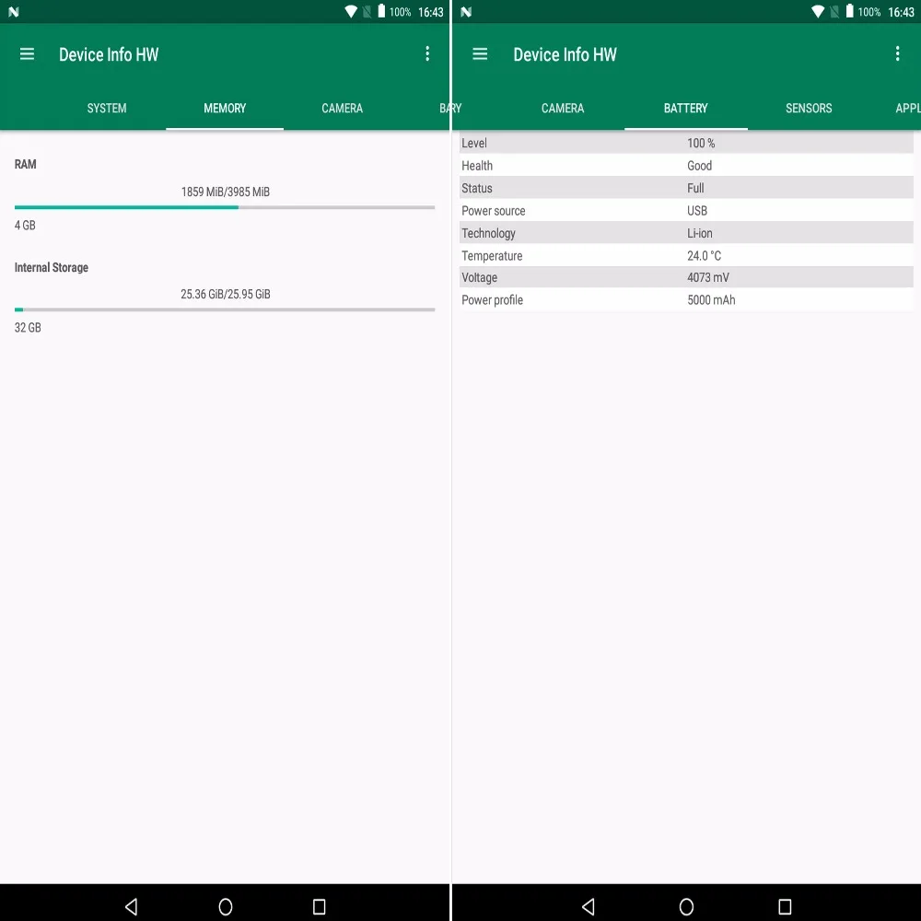Select the Voltage row label
Screen dimensions: 921x921
pyautogui.click(x=479, y=278)
